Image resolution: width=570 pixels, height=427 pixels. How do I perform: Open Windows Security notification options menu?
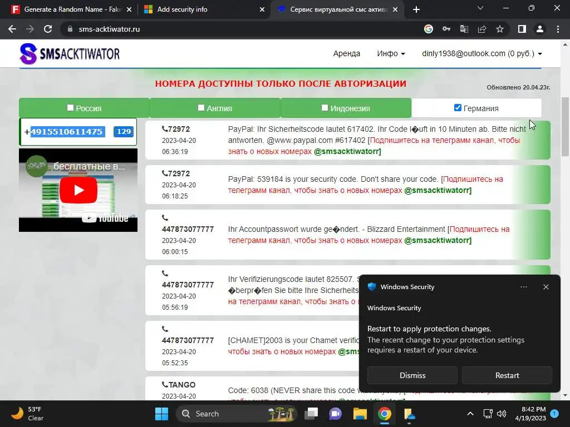pyautogui.click(x=523, y=287)
